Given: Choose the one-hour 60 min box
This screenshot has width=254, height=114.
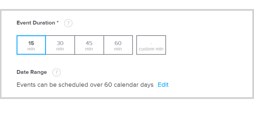Looking at the screenshot, I should (x=118, y=45).
